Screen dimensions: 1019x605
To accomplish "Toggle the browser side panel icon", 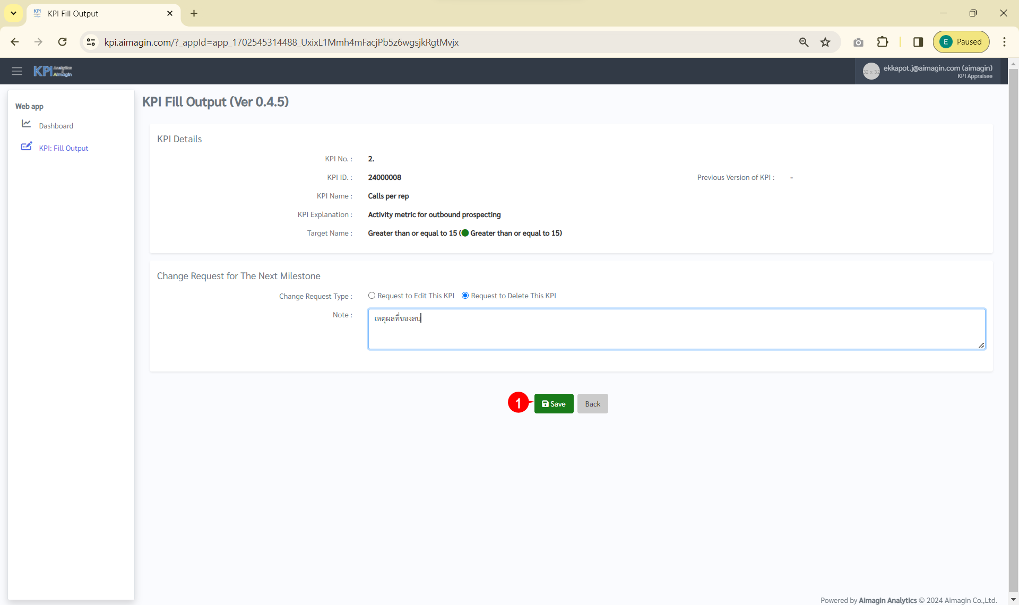I will click(x=918, y=42).
